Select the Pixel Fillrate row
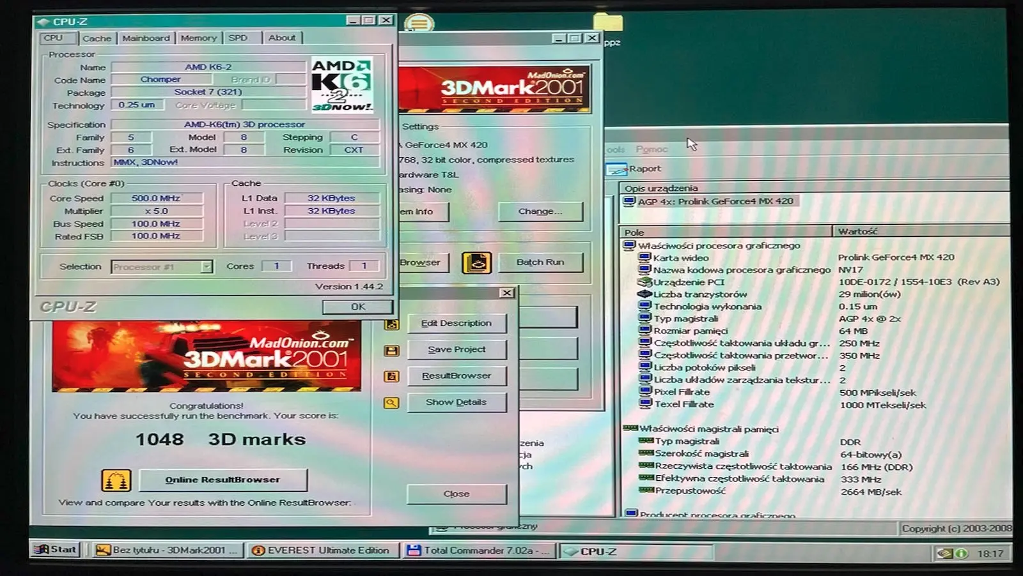 (682, 392)
